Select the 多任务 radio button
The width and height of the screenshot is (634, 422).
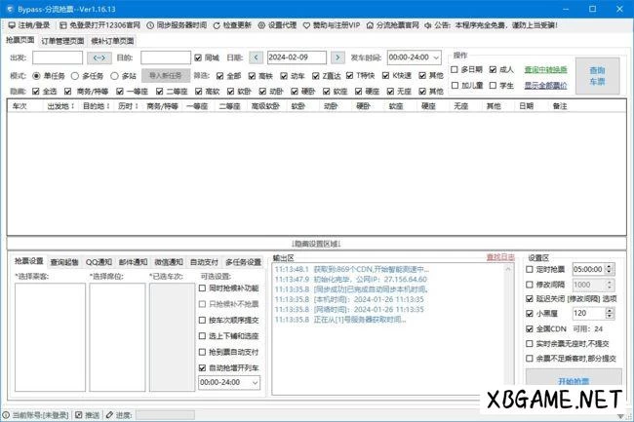click(75, 75)
